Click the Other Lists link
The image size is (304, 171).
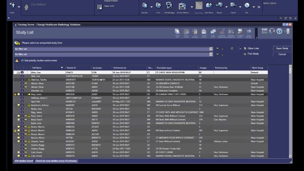[253, 48]
